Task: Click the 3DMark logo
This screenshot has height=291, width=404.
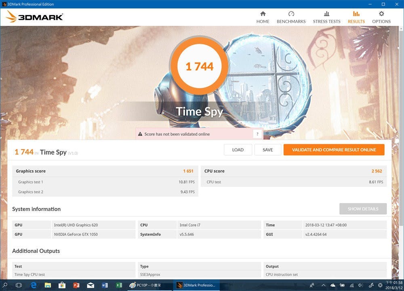Action: point(34,17)
